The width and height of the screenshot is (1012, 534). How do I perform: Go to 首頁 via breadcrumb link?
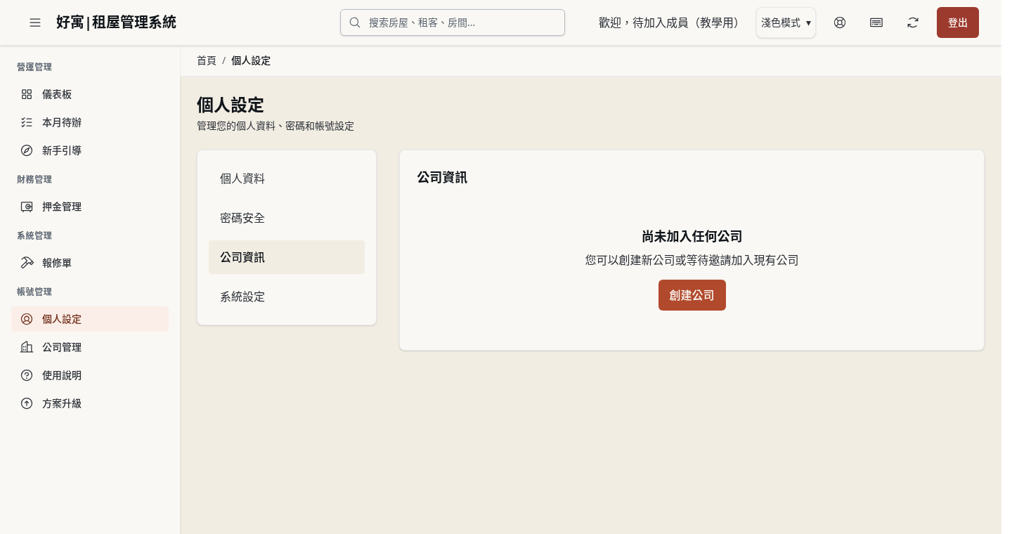(x=207, y=60)
